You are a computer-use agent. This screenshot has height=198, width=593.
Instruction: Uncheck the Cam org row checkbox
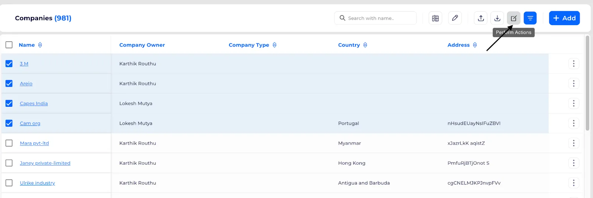point(9,123)
